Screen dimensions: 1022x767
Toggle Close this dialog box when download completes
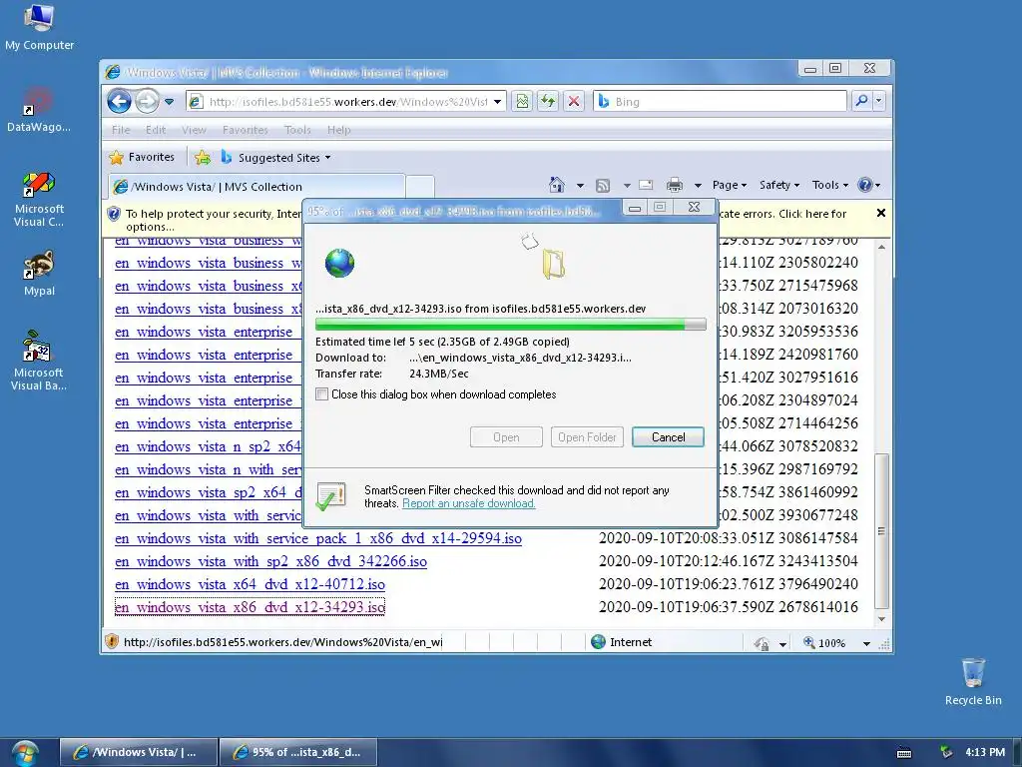pos(322,393)
